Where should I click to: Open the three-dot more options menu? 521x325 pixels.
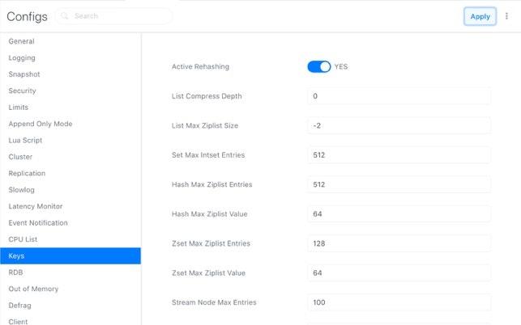506,16
